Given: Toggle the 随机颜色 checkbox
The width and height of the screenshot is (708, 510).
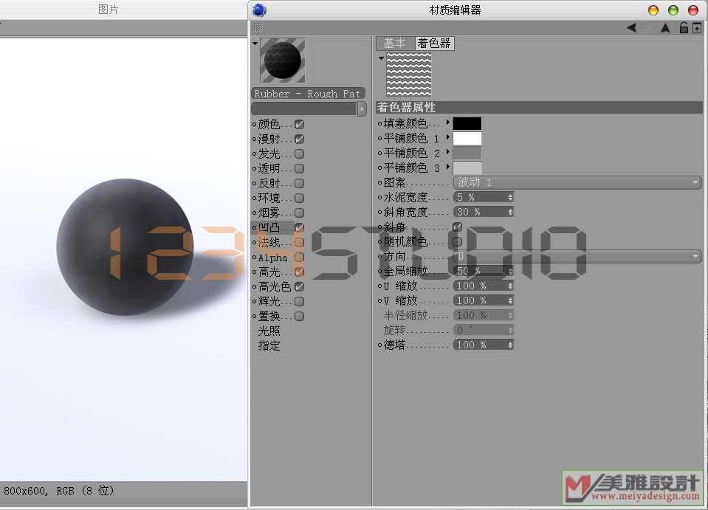Looking at the screenshot, I should point(457,241).
